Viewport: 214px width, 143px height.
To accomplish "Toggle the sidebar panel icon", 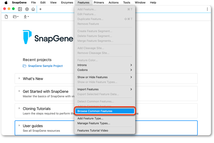I will coord(20,9).
